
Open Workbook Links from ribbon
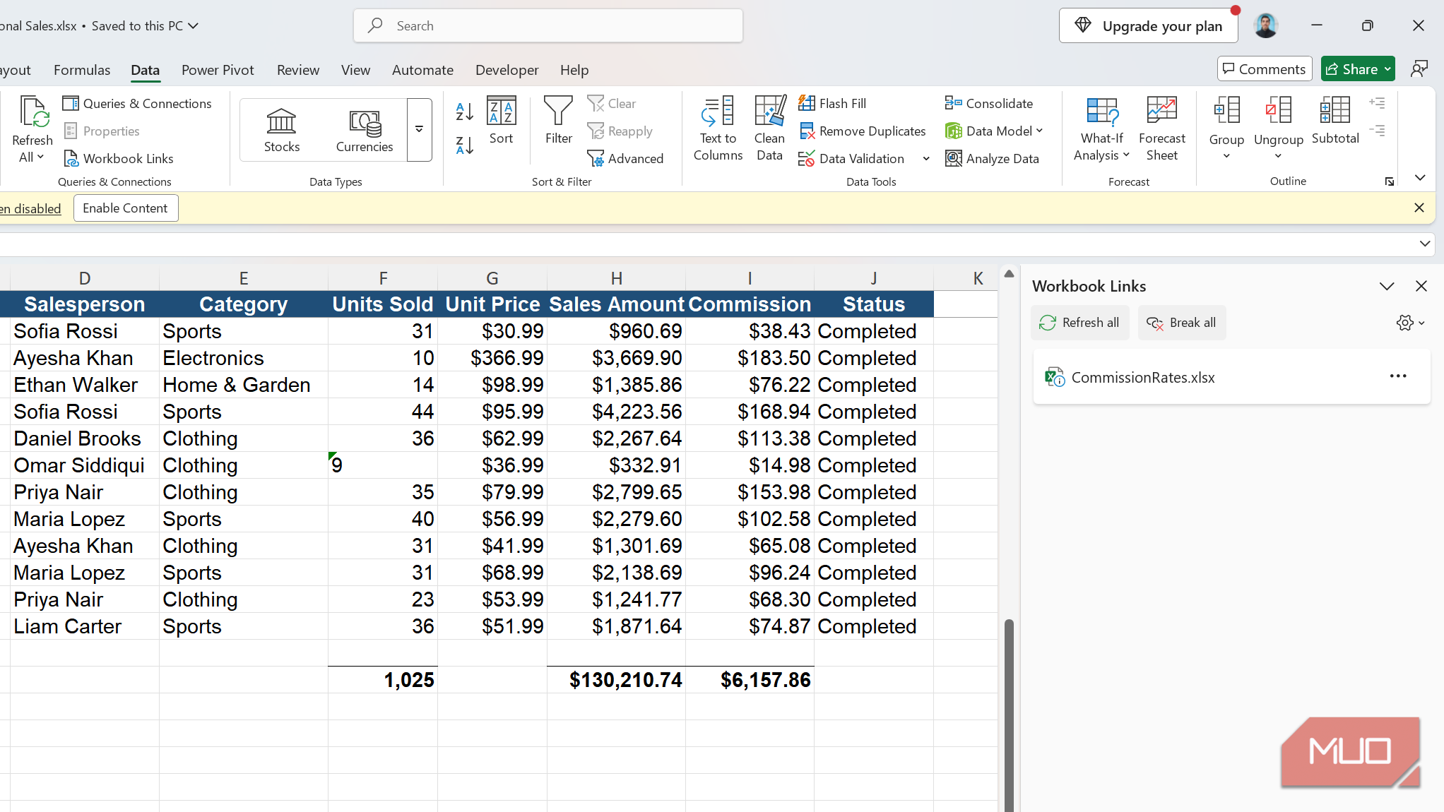pyautogui.click(x=119, y=158)
